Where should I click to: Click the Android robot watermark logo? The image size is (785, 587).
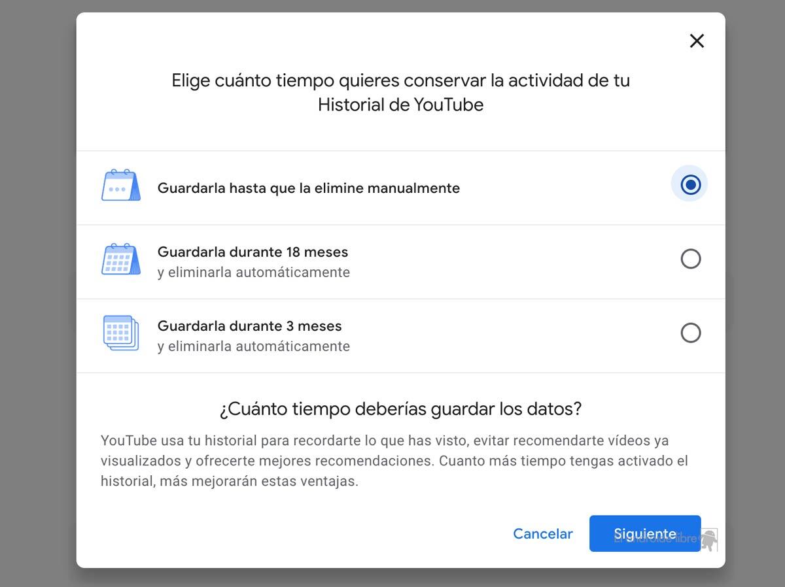708,539
